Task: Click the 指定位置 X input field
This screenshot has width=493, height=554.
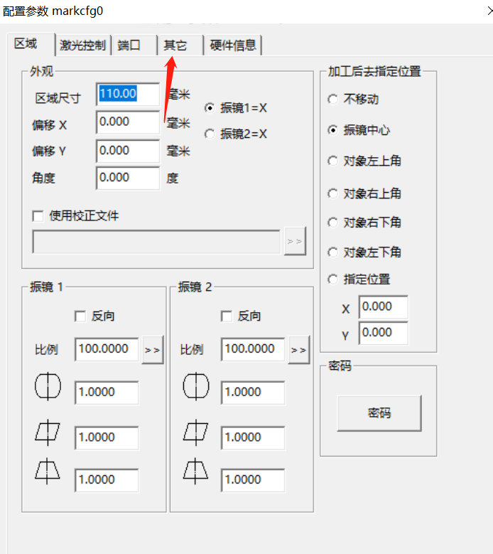Action: point(384,307)
